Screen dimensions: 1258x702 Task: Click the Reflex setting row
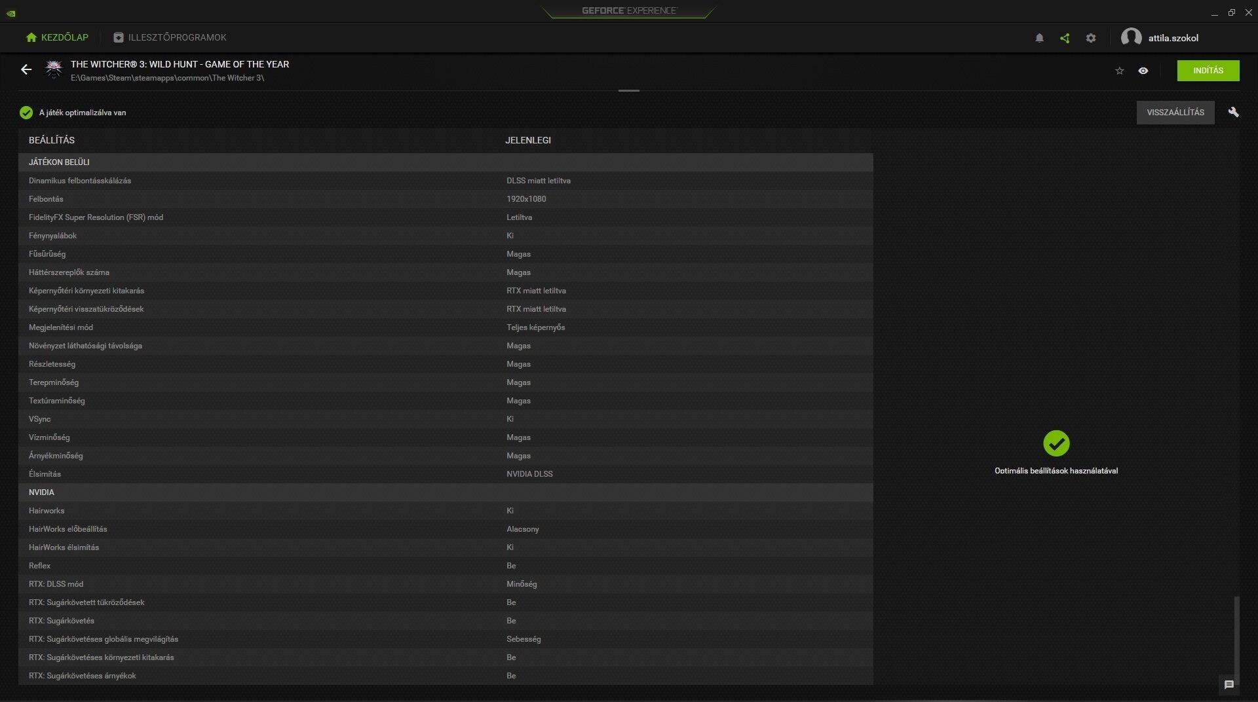[446, 566]
